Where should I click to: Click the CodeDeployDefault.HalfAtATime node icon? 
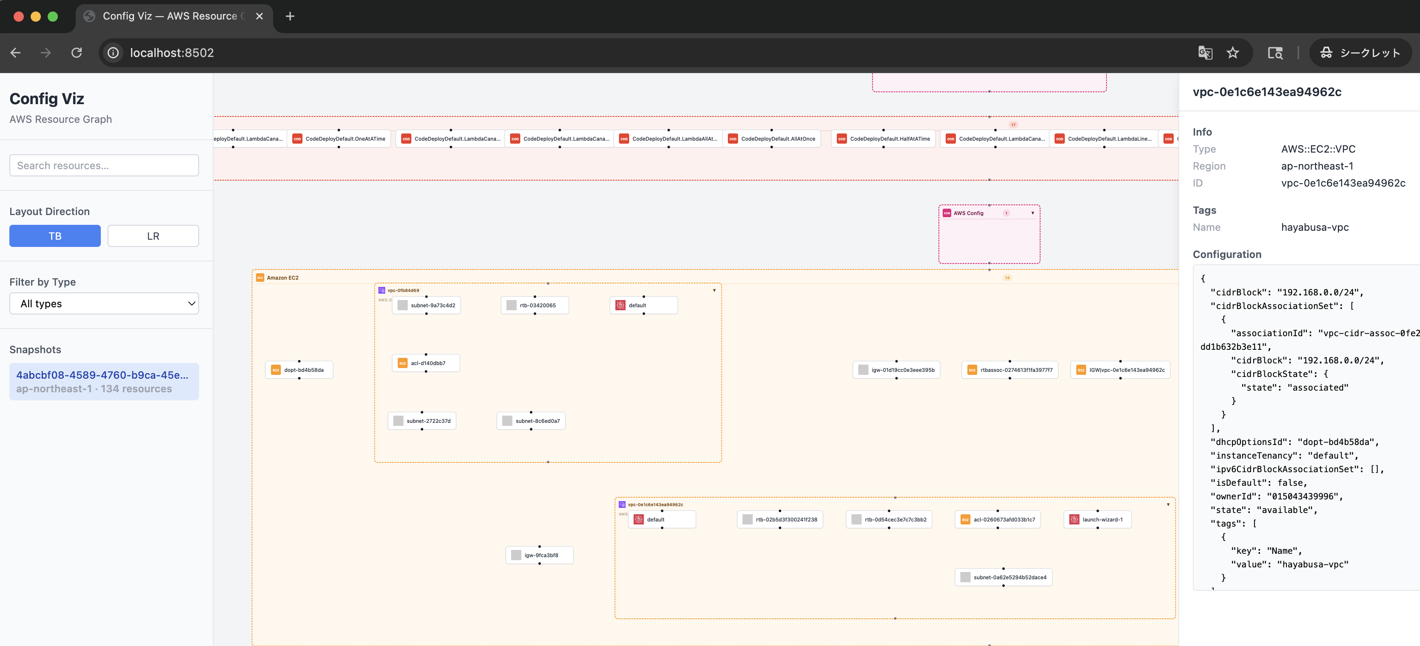pyautogui.click(x=842, y=139)
